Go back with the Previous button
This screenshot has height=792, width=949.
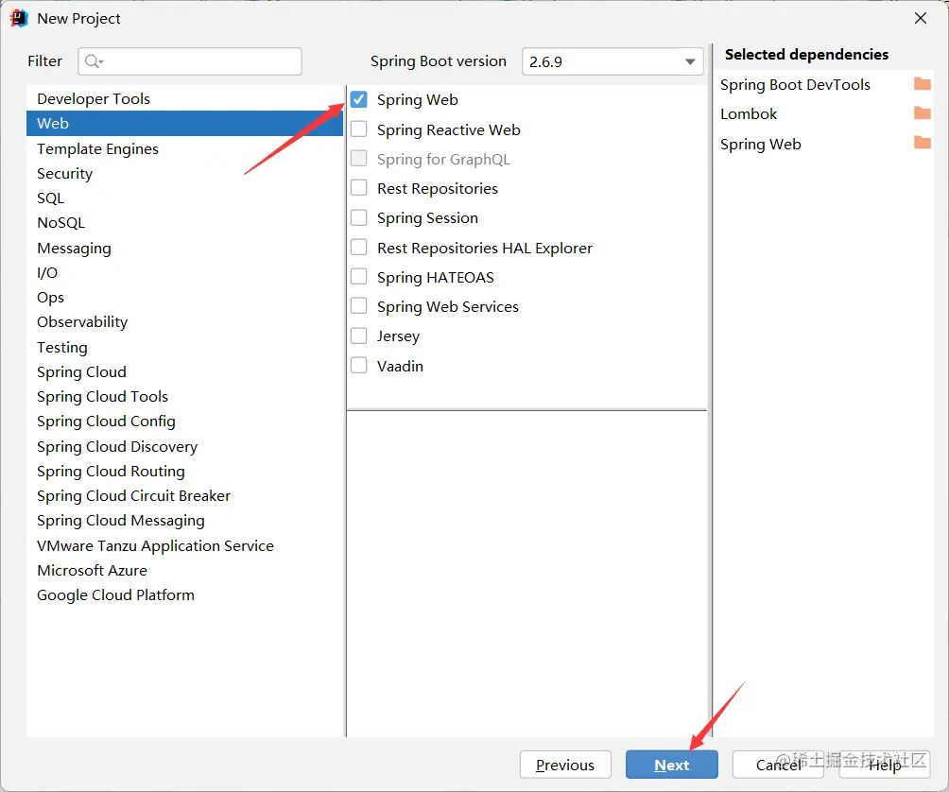click(565, 765)
